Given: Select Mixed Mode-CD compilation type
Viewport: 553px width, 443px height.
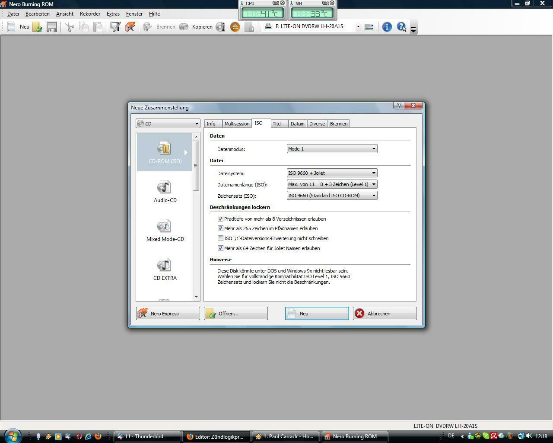Looking at the screenshot, I should point(164,230).
